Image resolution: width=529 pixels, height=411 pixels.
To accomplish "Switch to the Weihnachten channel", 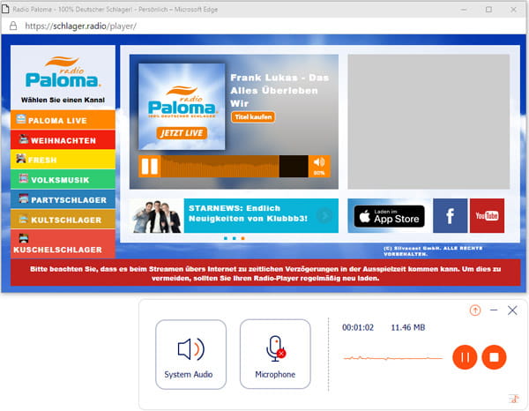I will coord(63,139).
